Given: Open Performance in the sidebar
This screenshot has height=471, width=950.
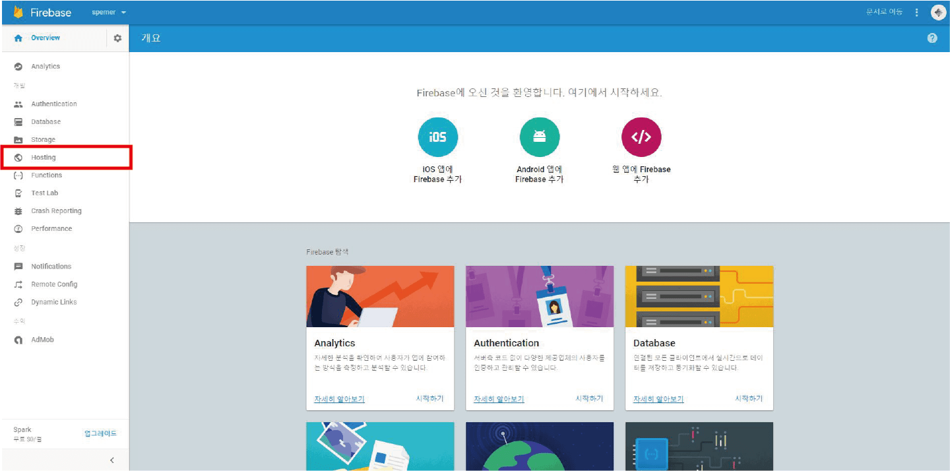Looking at the screenshot, I should (51, 229).
